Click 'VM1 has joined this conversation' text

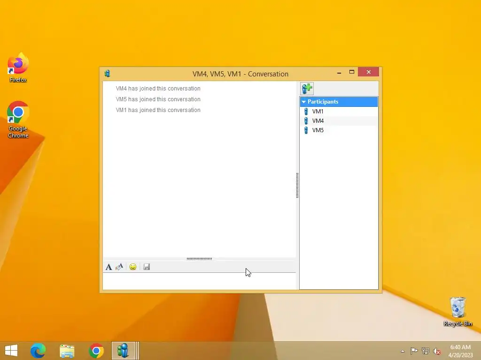[158, 110]
